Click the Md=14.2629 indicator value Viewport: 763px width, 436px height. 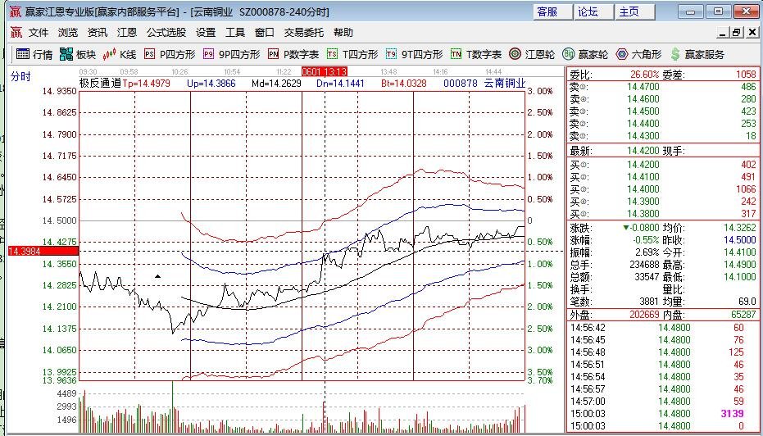[x=276, y=84]
